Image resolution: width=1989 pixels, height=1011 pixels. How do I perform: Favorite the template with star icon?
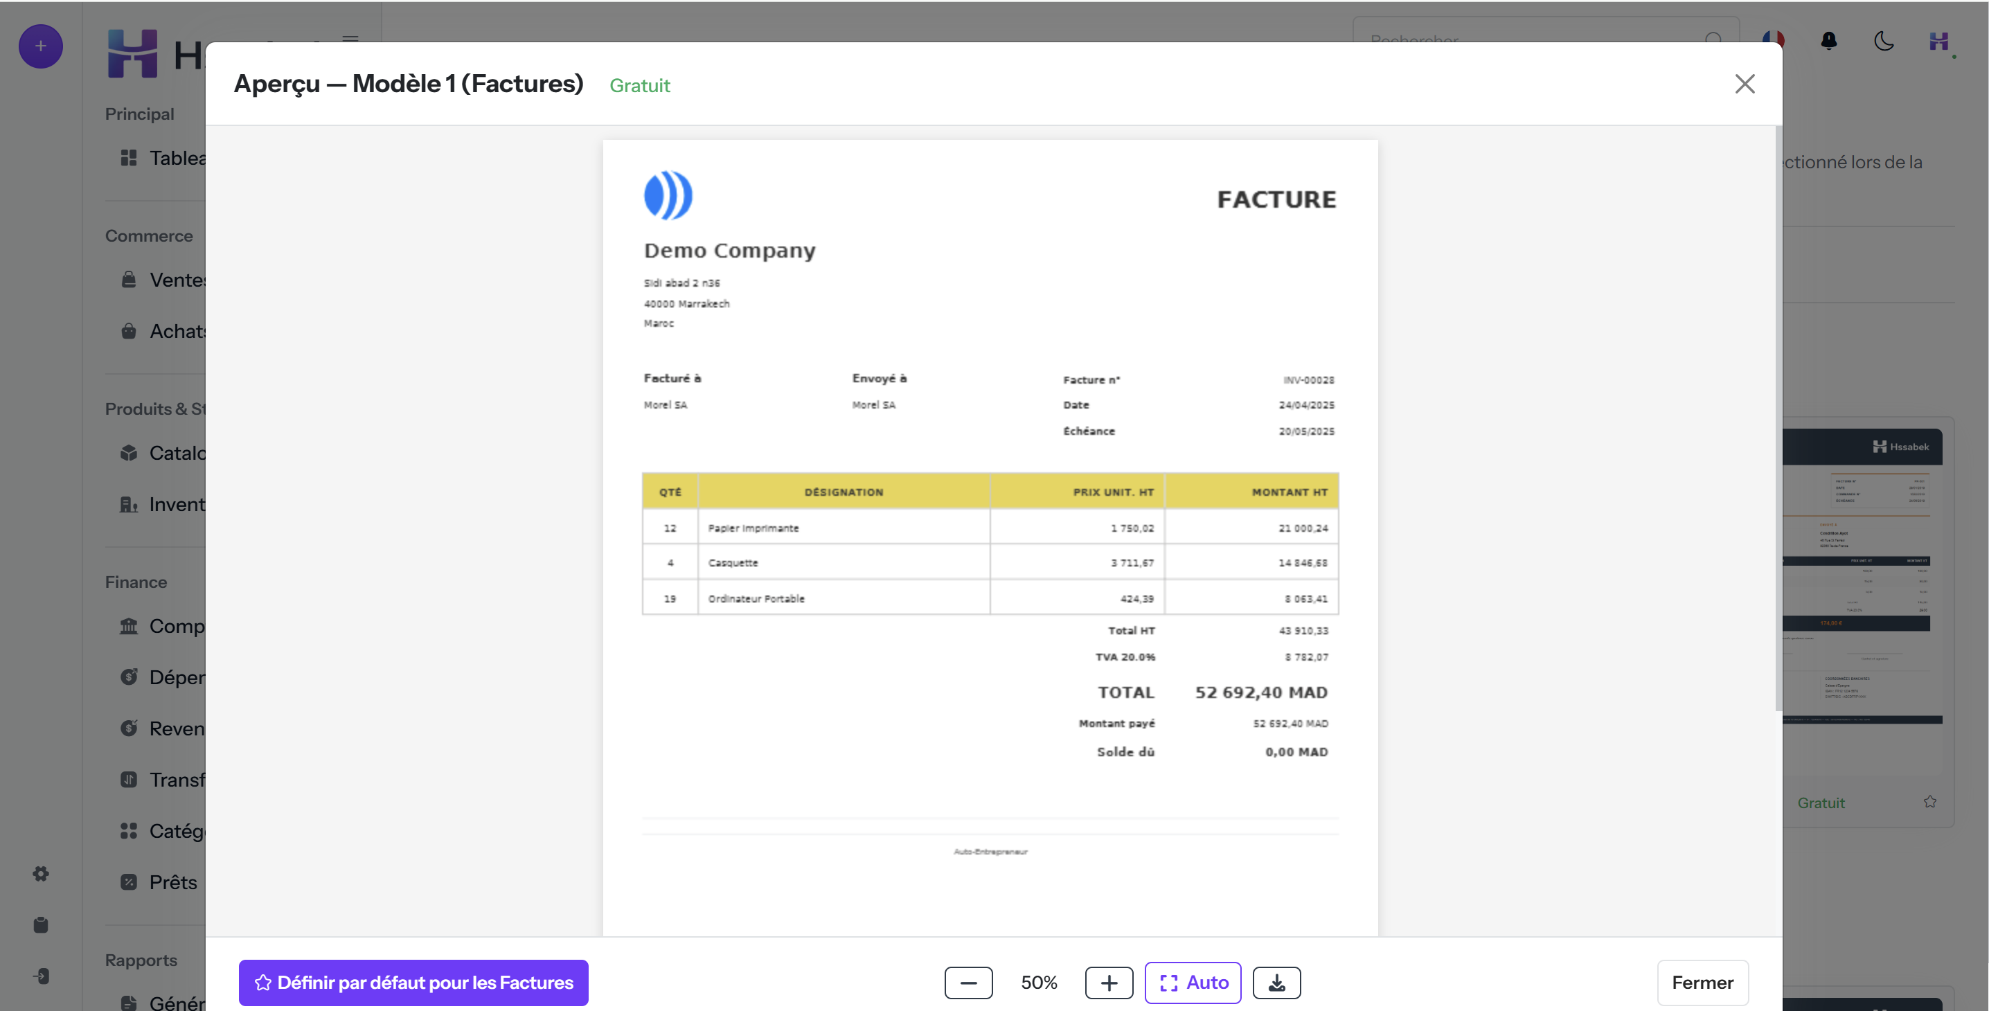[1929, 802]
